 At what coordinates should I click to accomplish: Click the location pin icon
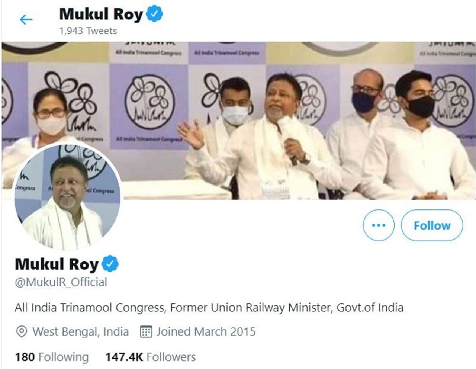point(22,331)
